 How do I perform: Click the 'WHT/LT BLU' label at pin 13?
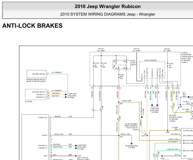click(58, 147)
